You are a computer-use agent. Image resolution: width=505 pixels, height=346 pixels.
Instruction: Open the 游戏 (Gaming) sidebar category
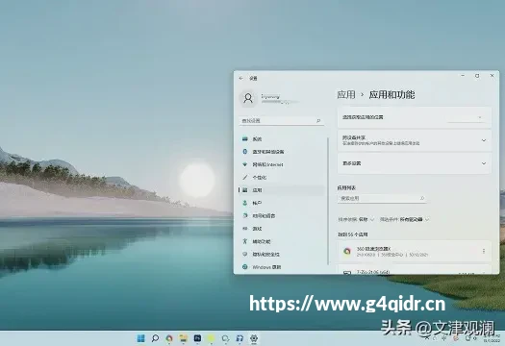point(282,229)
